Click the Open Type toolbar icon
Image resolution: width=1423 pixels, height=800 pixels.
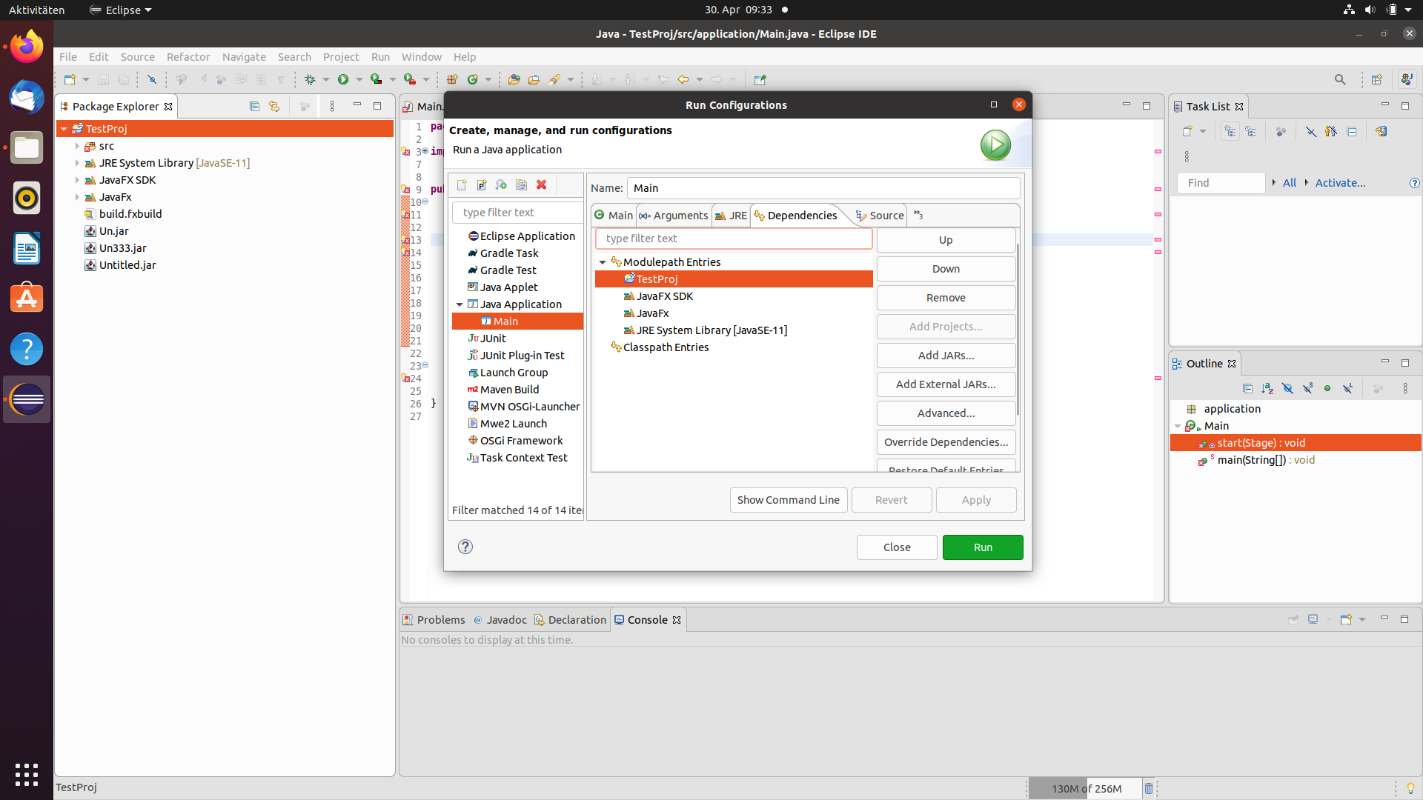click(x=514, y=79)
